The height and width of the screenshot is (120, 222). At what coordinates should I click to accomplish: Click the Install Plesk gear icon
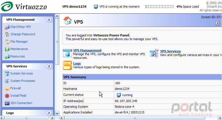coord(7,96)
